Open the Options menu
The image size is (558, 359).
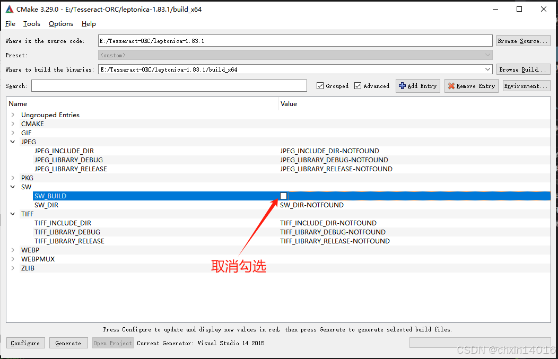point(61,24)
